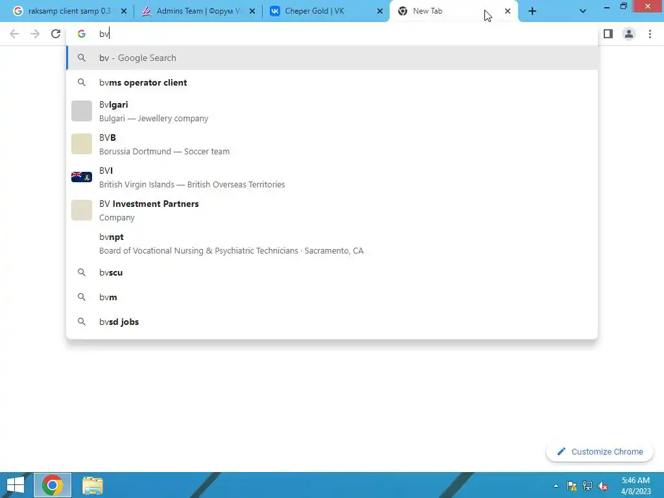
Task: Pick the BVB Borussia Dortmund suggestion
Action: click(x=332, y=145)
